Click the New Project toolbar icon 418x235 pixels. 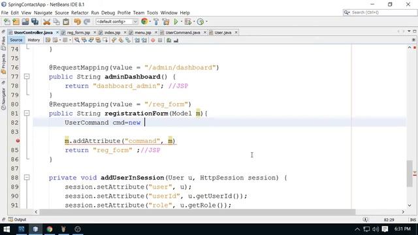click(16, 22)
